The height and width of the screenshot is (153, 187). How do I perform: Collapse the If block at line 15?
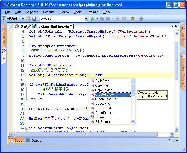tap(26, 85)
